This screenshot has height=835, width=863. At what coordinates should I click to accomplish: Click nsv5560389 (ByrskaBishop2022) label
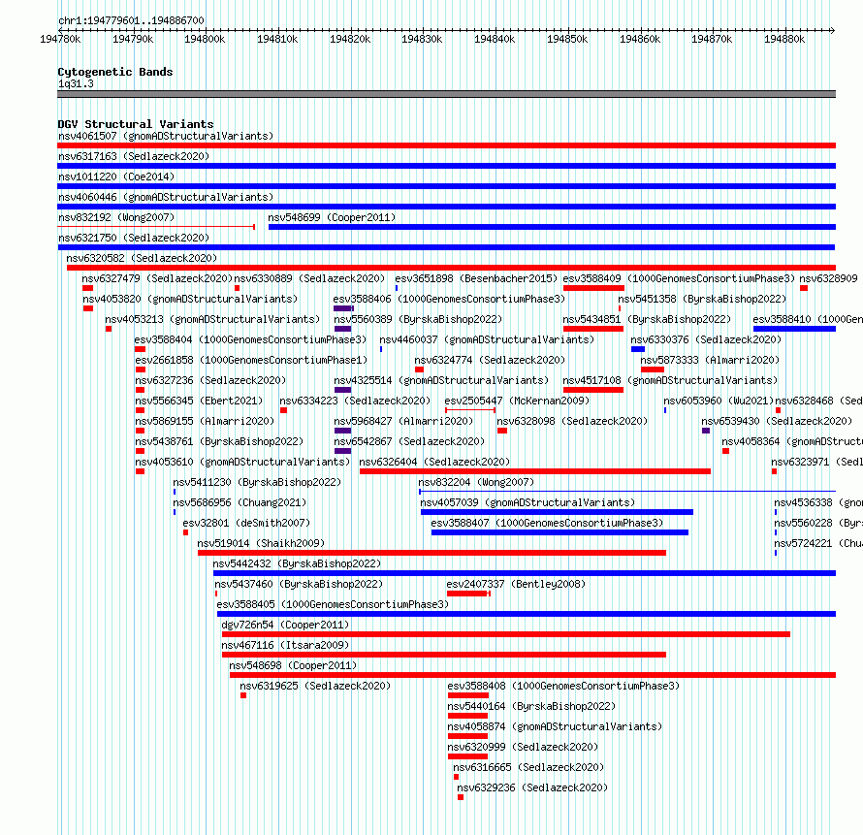pos(418,319)
